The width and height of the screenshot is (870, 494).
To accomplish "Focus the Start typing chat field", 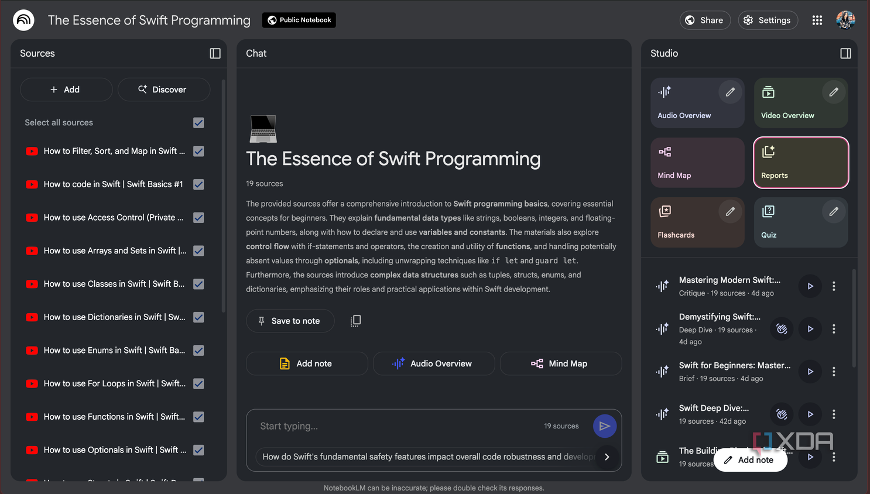I will coord(398,426).
